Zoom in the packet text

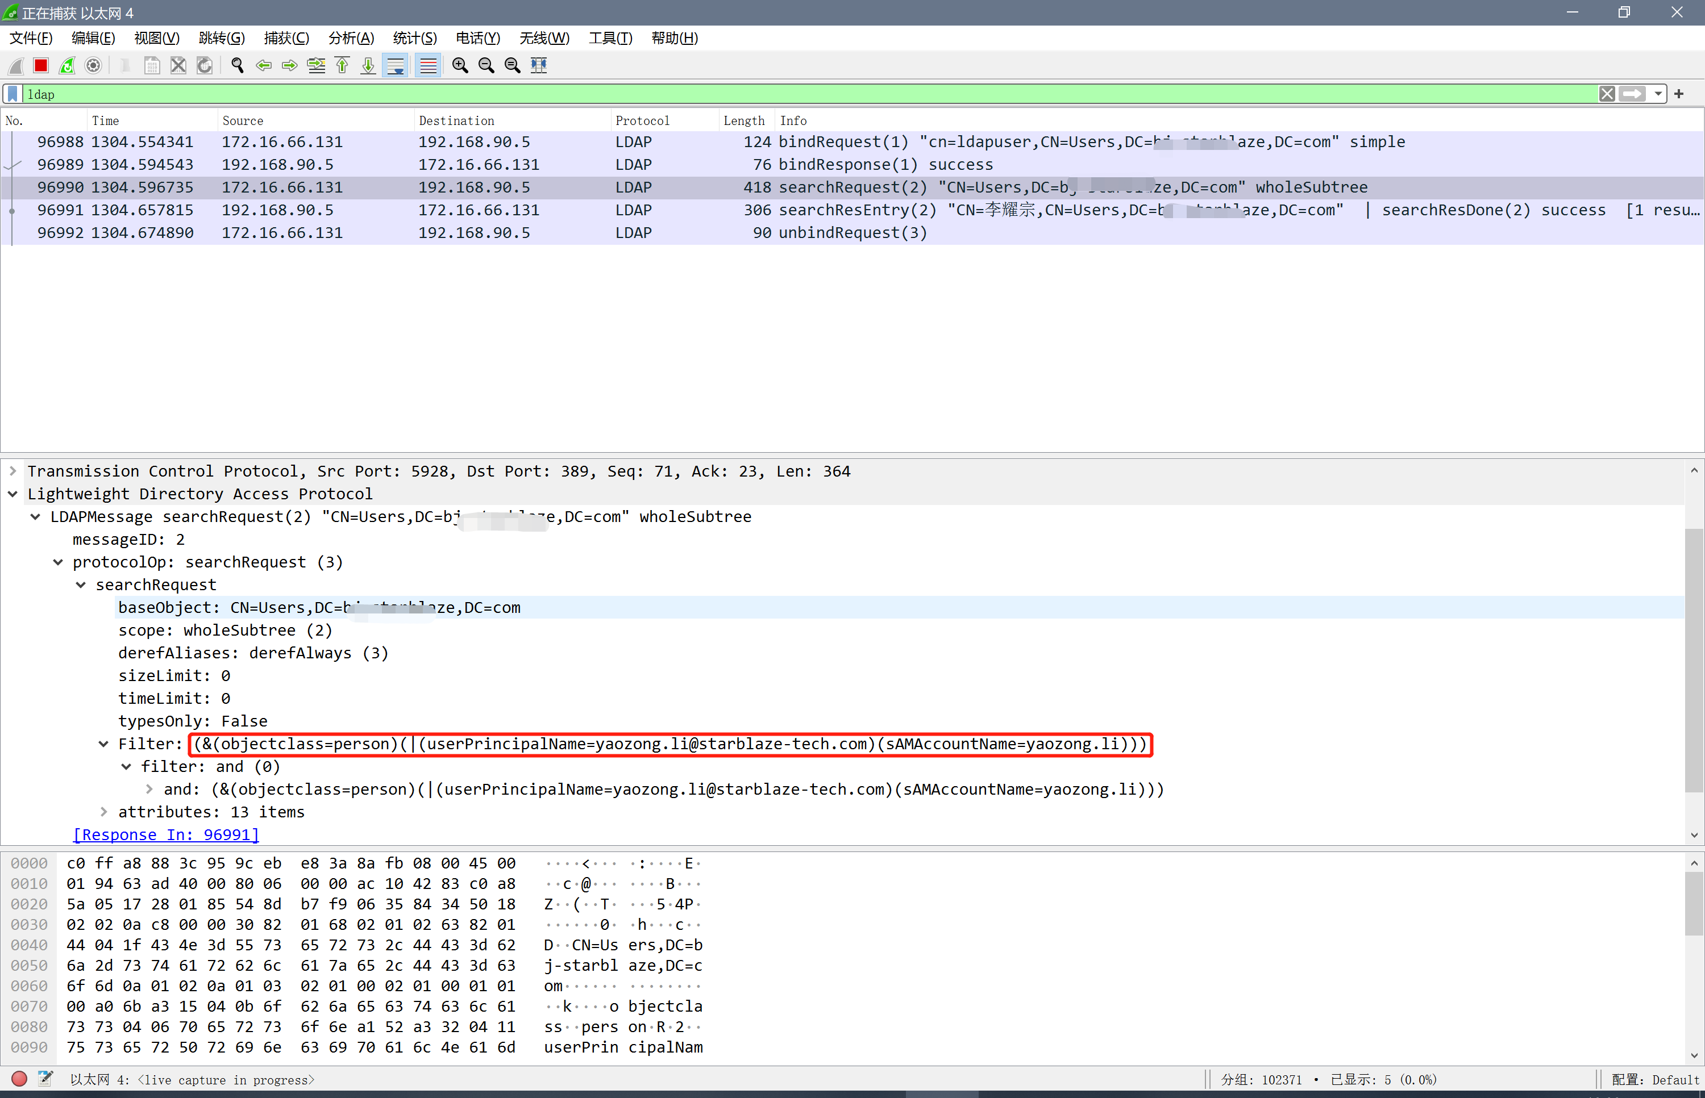(460, 65)
